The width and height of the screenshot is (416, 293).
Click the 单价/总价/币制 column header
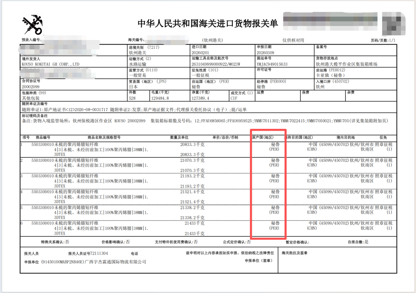(x=225, y=138)
